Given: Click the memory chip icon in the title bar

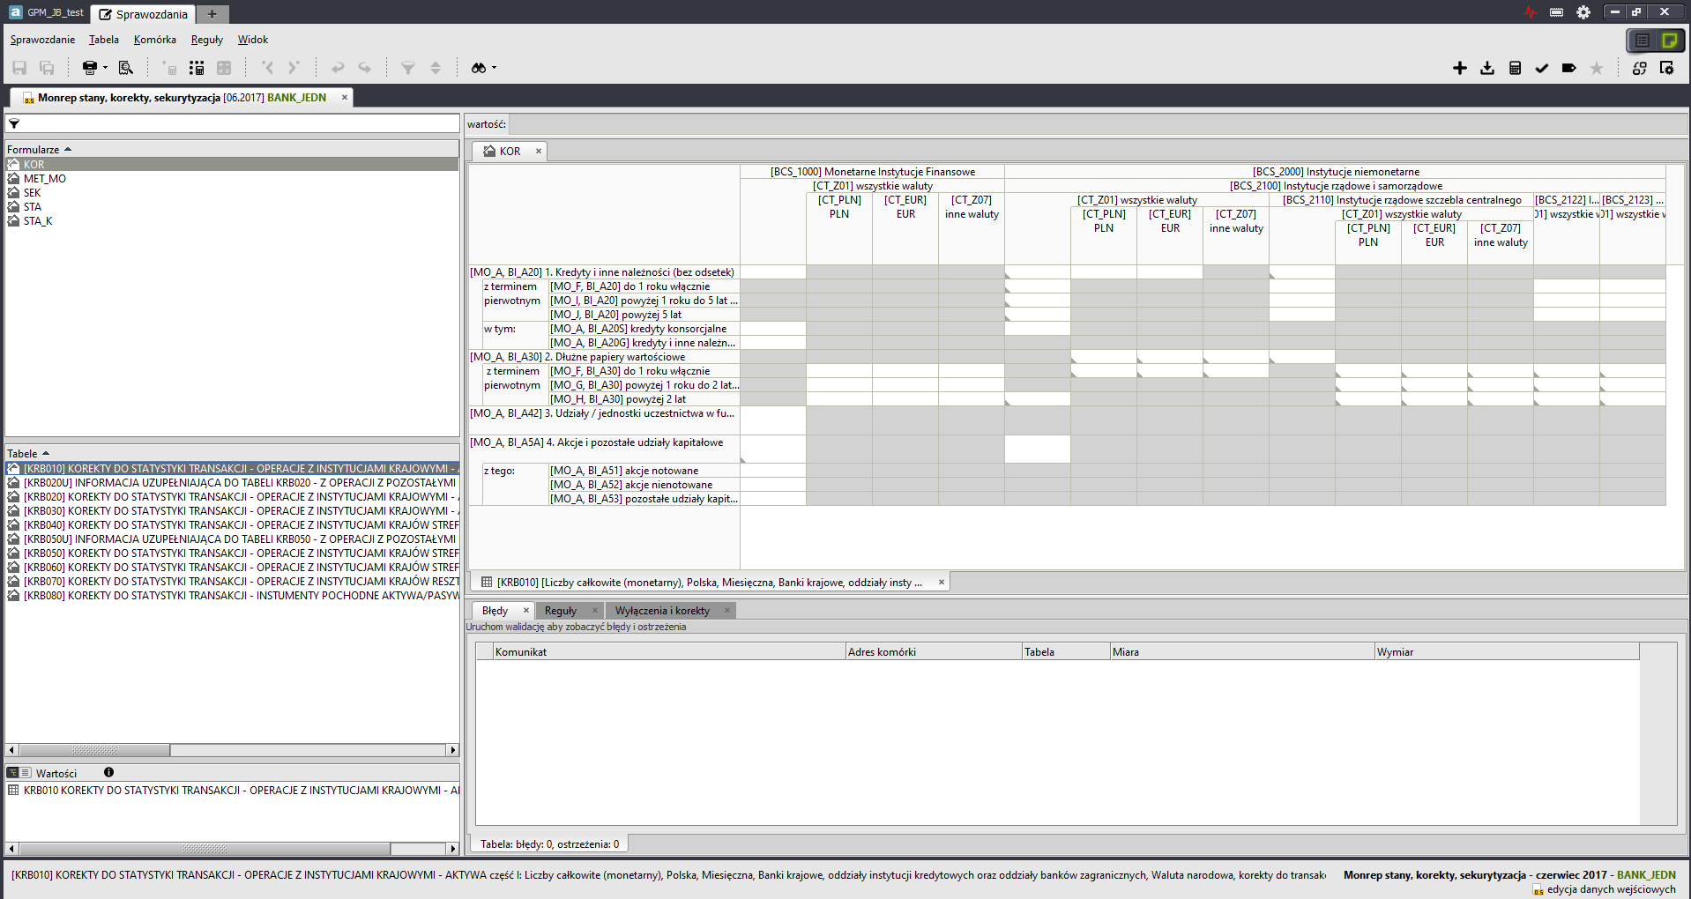Looking at the screenshot, I should (1557, 12).
